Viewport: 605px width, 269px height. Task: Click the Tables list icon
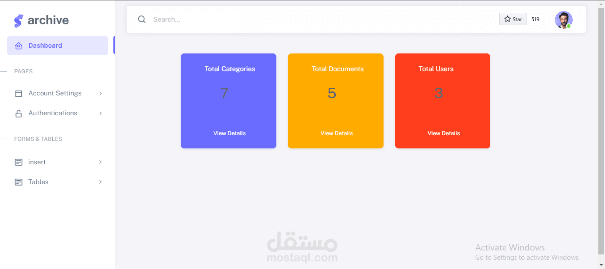coord(19,182)
